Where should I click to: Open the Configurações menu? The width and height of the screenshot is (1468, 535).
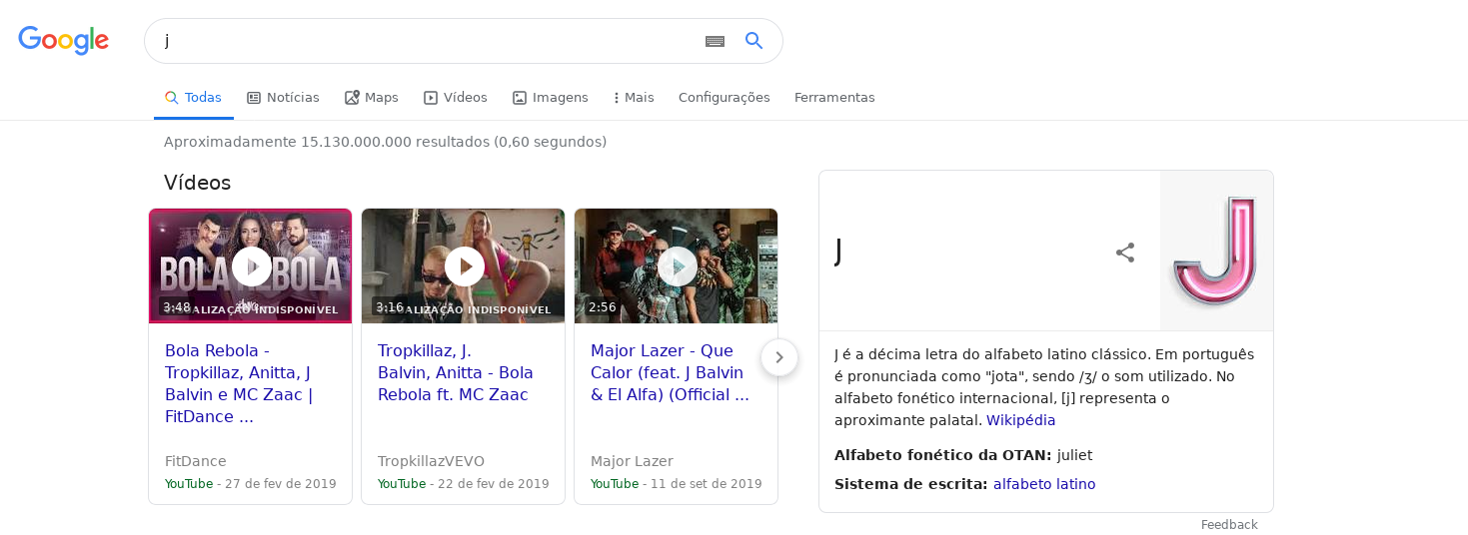point(725,98)
